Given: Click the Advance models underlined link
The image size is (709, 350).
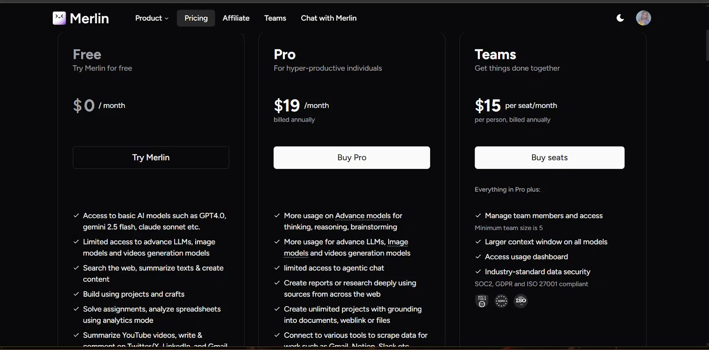Looking at the screenshot, I should coord(363,216).
